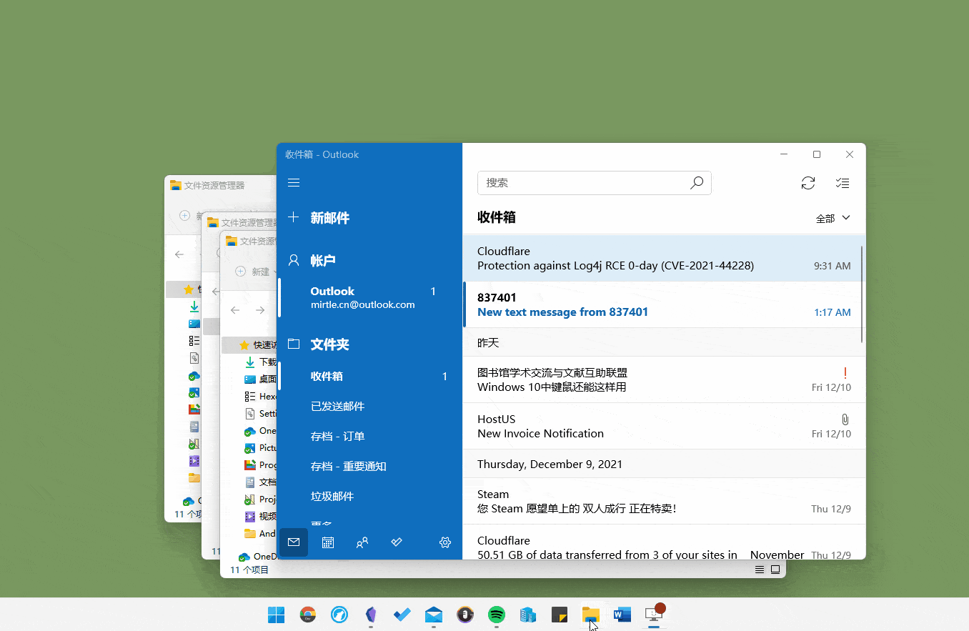Enter selection mode via checklist icon

pos(843,183)
